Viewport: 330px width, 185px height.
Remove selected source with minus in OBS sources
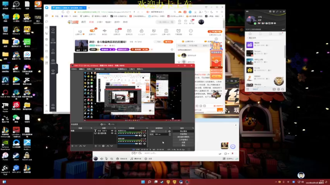(x=99, y=146)
